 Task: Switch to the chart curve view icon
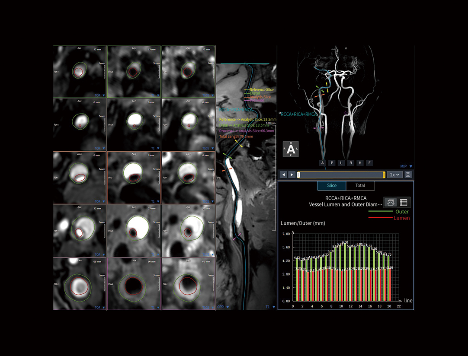(391, 202)
